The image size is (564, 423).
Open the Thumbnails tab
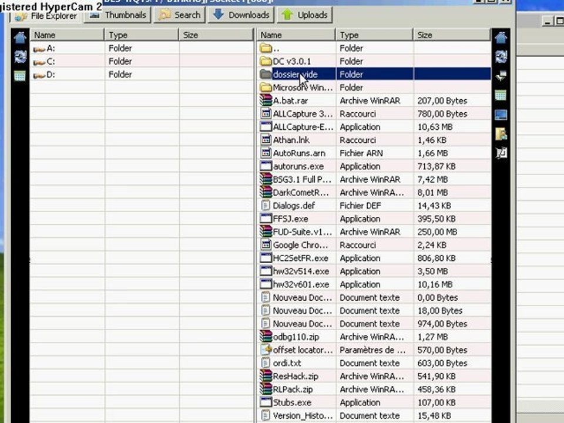point(117,15)
